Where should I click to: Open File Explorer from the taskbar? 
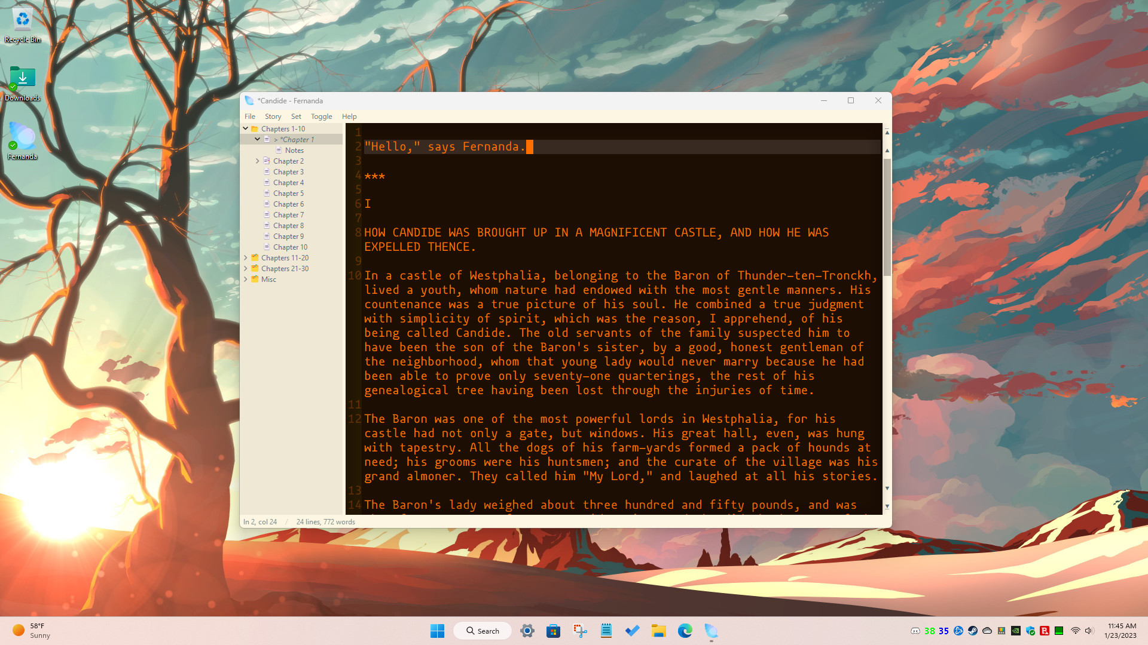point(659,631)
